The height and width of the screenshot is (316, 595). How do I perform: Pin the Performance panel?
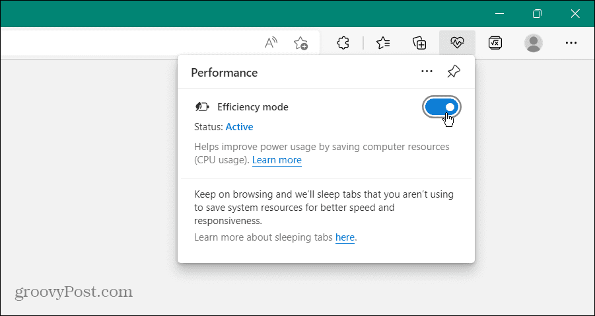pyautogui.click(x=454, y=72)
